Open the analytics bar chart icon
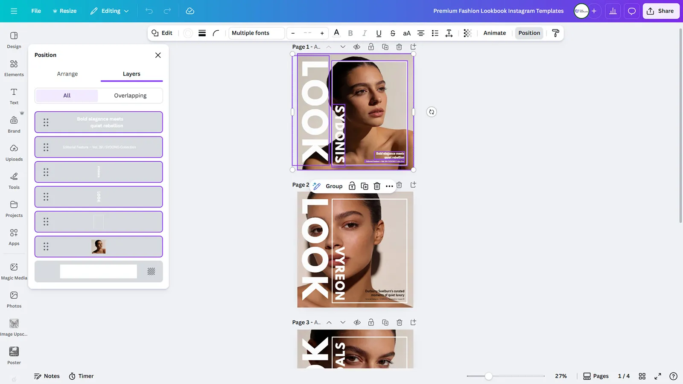The image size is (683, 384). click(613, 11)
